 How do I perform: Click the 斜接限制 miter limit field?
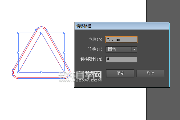[x=121, y=59]
